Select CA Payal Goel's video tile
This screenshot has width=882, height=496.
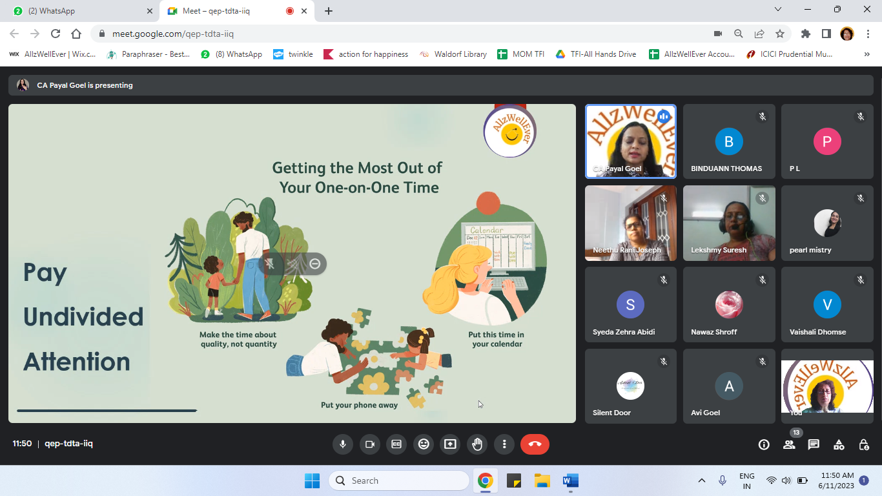(x=631, y=141)
